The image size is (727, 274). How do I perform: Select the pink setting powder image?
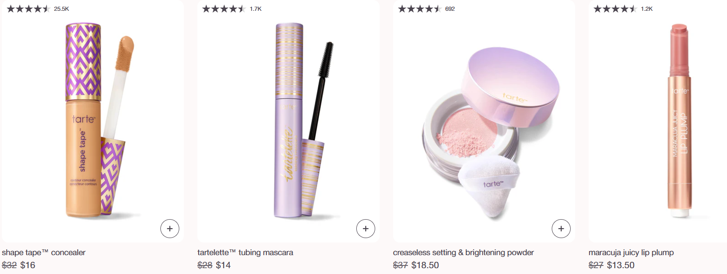(x=490, y=130)
